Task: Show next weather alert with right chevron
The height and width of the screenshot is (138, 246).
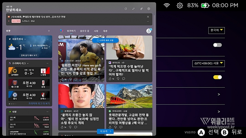Action: point(49,47)
